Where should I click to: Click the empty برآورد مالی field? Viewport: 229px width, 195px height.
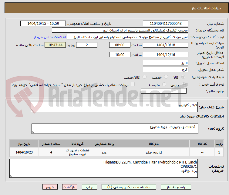(x=164, y=91)
